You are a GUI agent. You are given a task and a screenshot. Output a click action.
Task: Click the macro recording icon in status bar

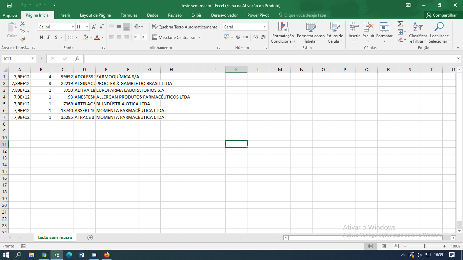click(x=23, y=246)
